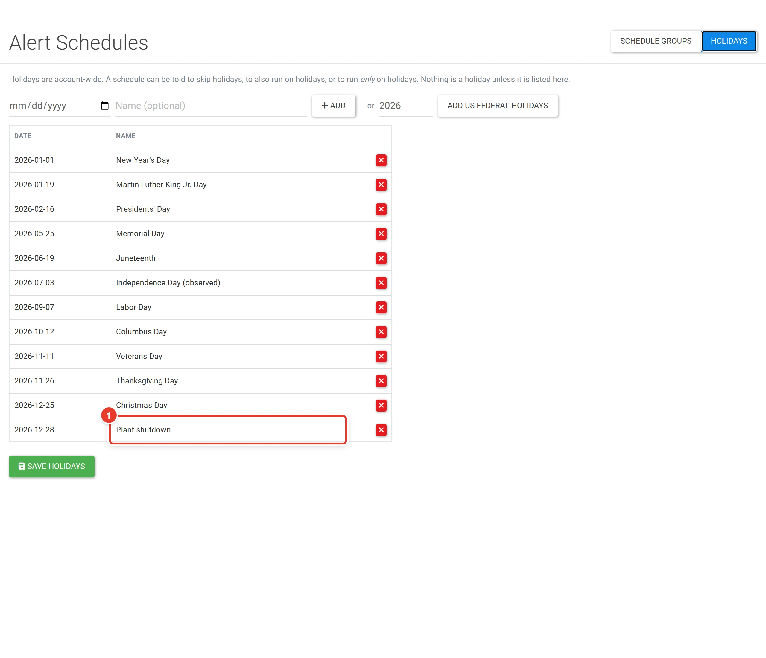Click the NAME column header
Image resolution: width=766 pixels, height=658 pixels.
(x=126, y=136)
